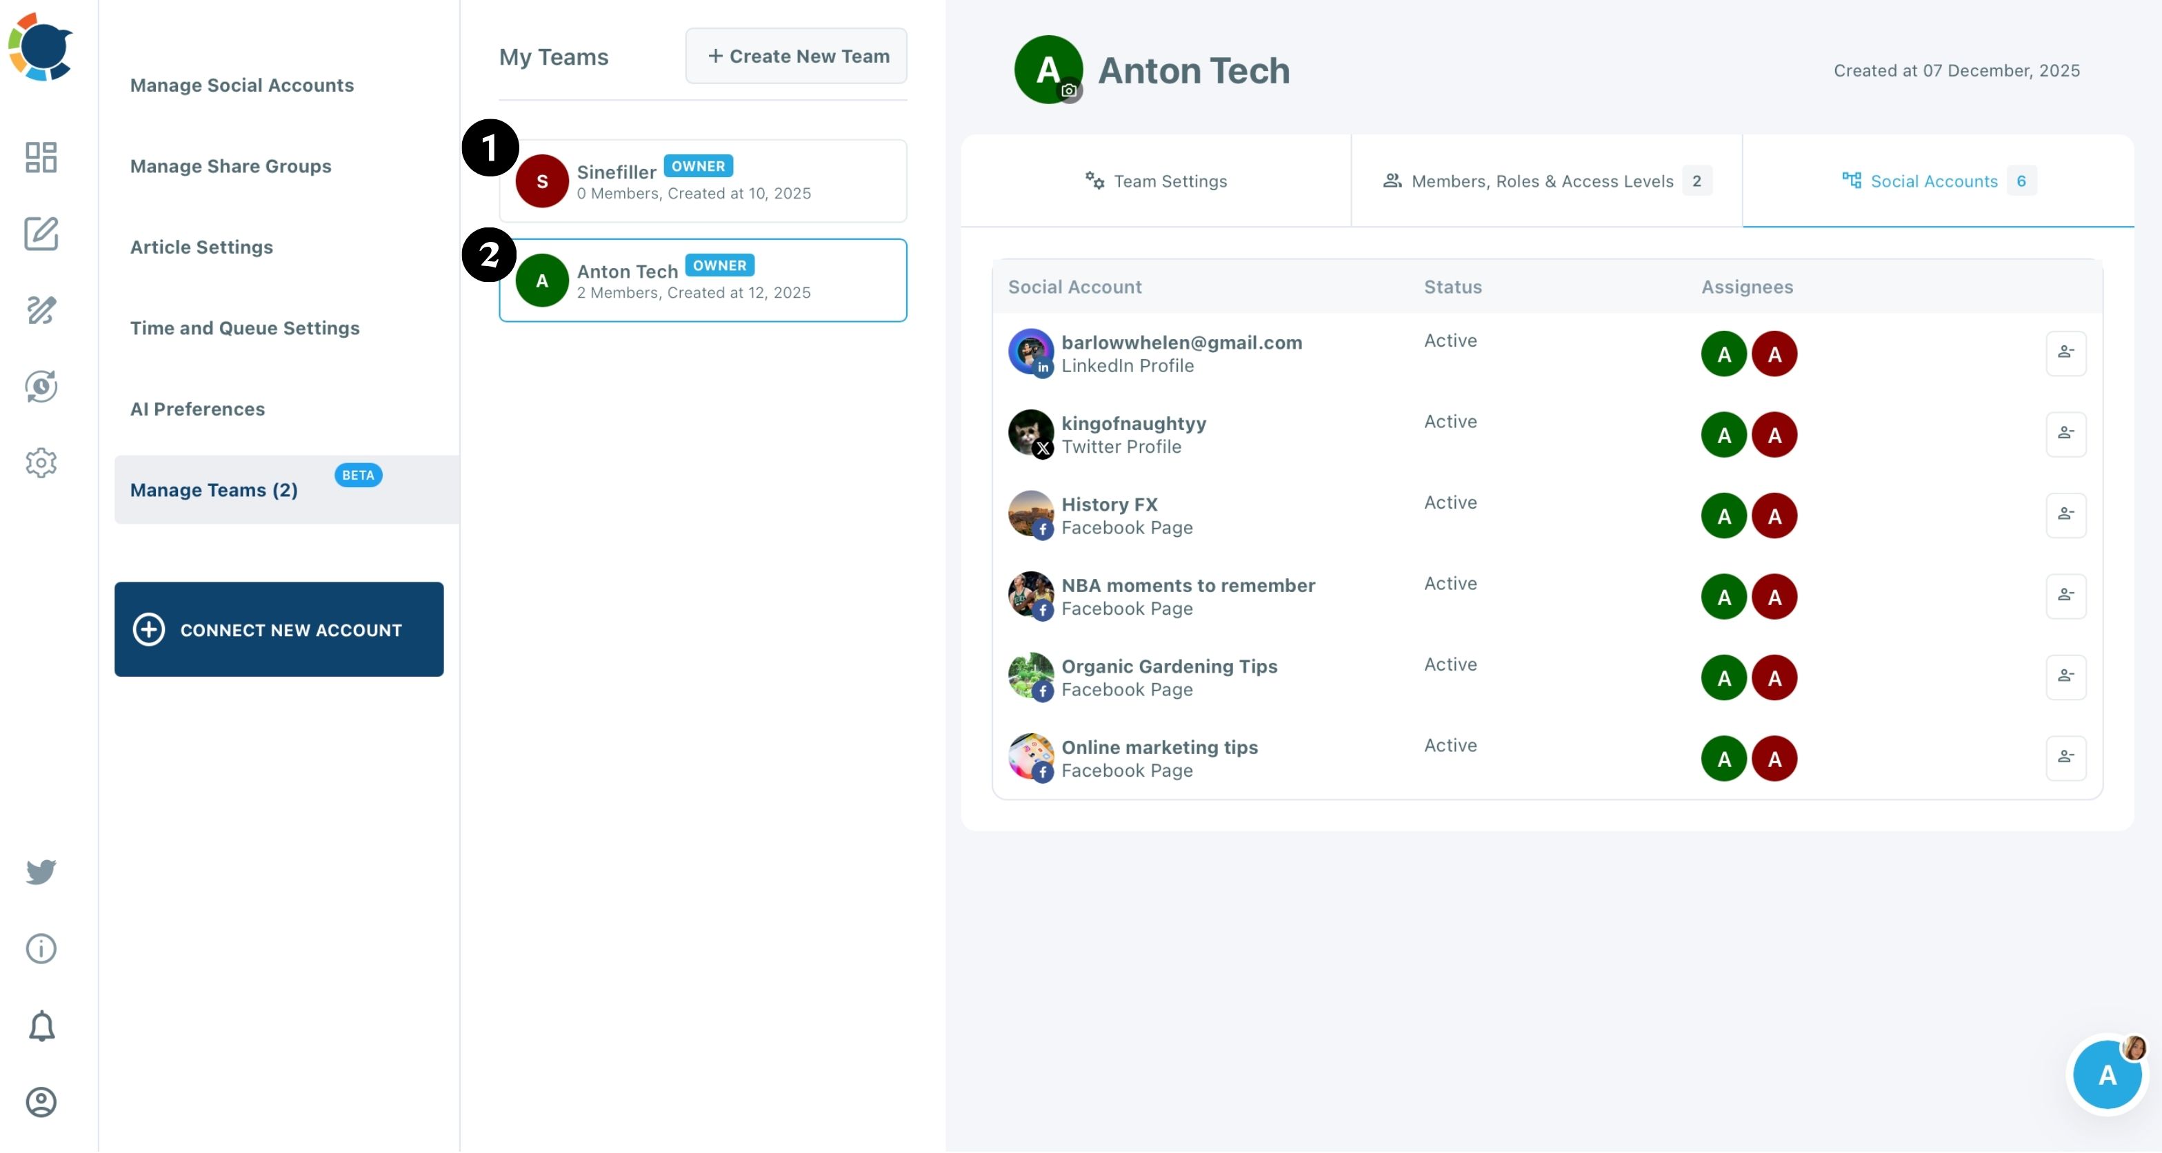This screenshot has width=2162, height=1153.
Task: Click green assignee avatar in barlowwhelen row
Action: (x=1723, y=354)
